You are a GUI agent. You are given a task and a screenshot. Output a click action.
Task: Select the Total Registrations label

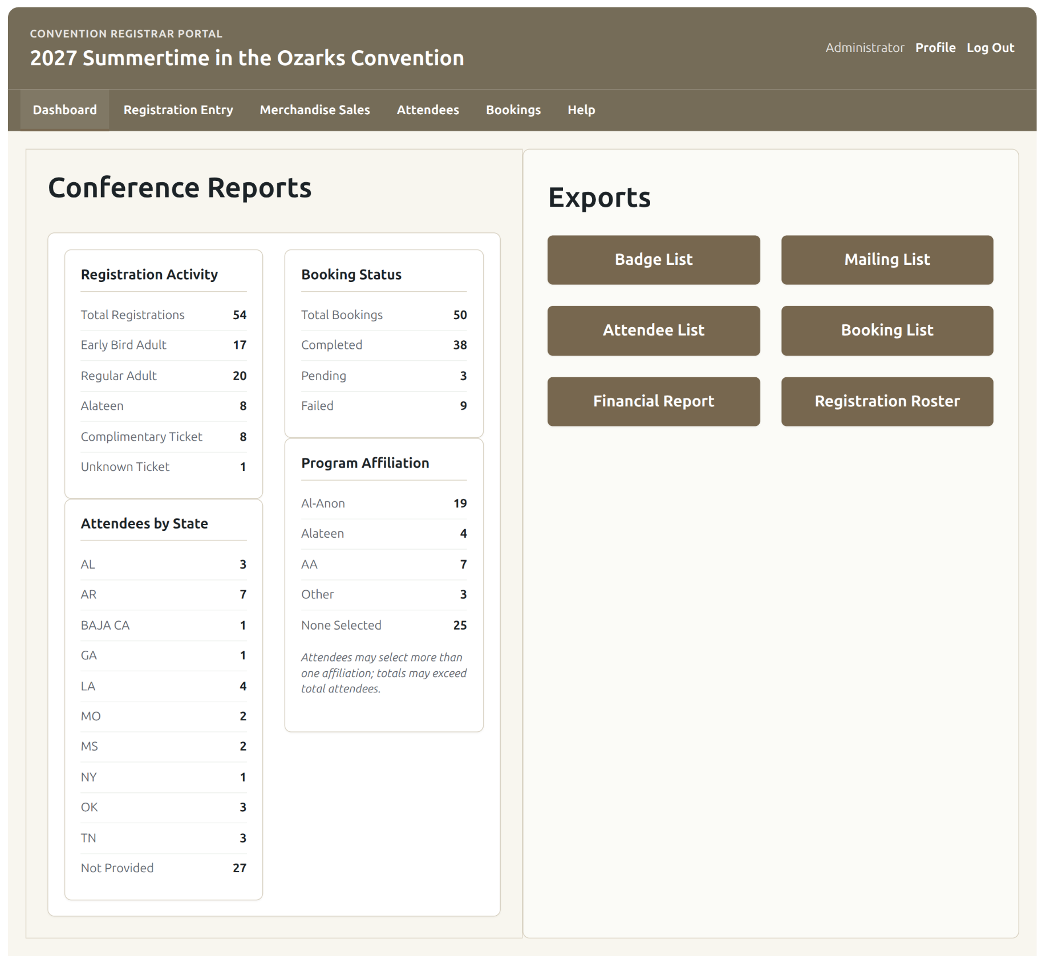tap(132, 315)
